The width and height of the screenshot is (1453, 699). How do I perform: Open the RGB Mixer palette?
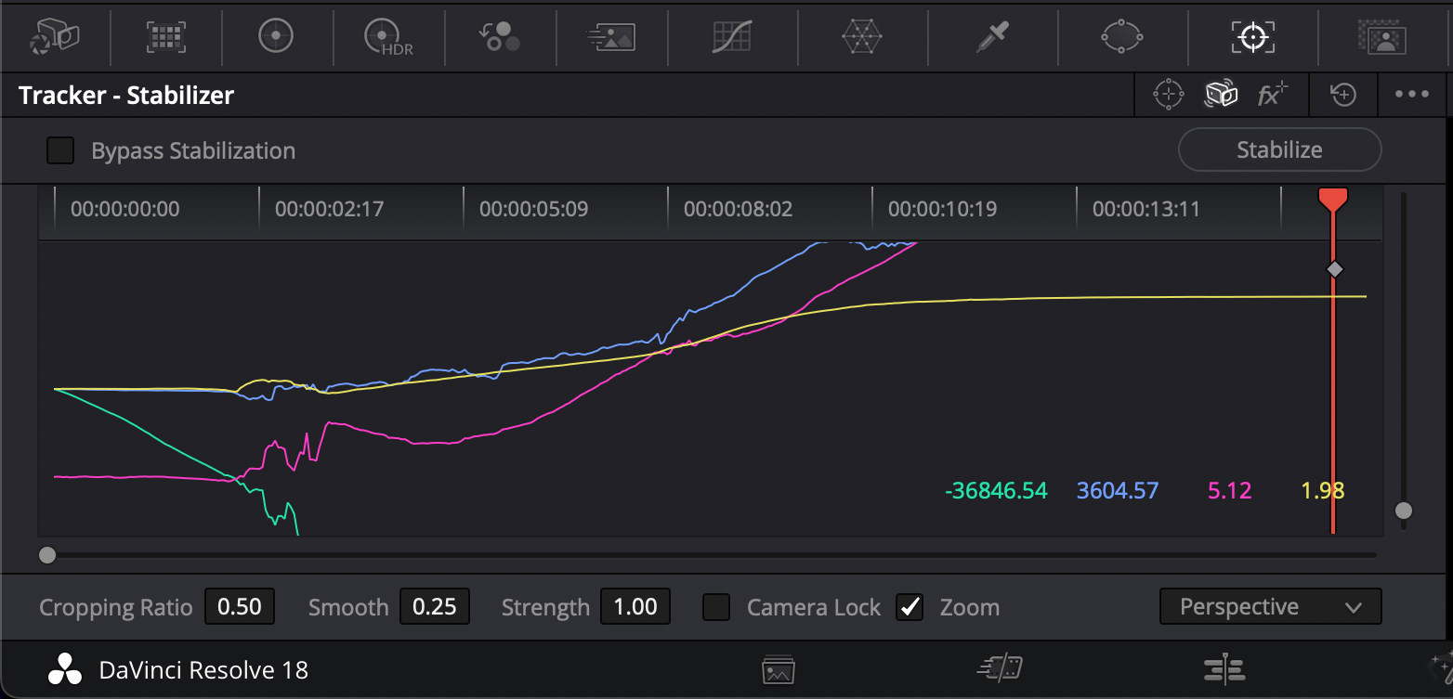pyautogui.click(x=500, y=37)
